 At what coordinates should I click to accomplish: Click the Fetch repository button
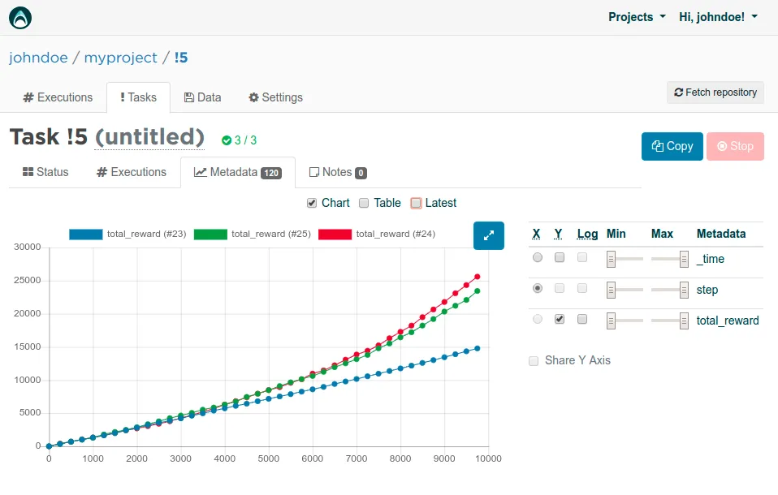tap(715, 93)
